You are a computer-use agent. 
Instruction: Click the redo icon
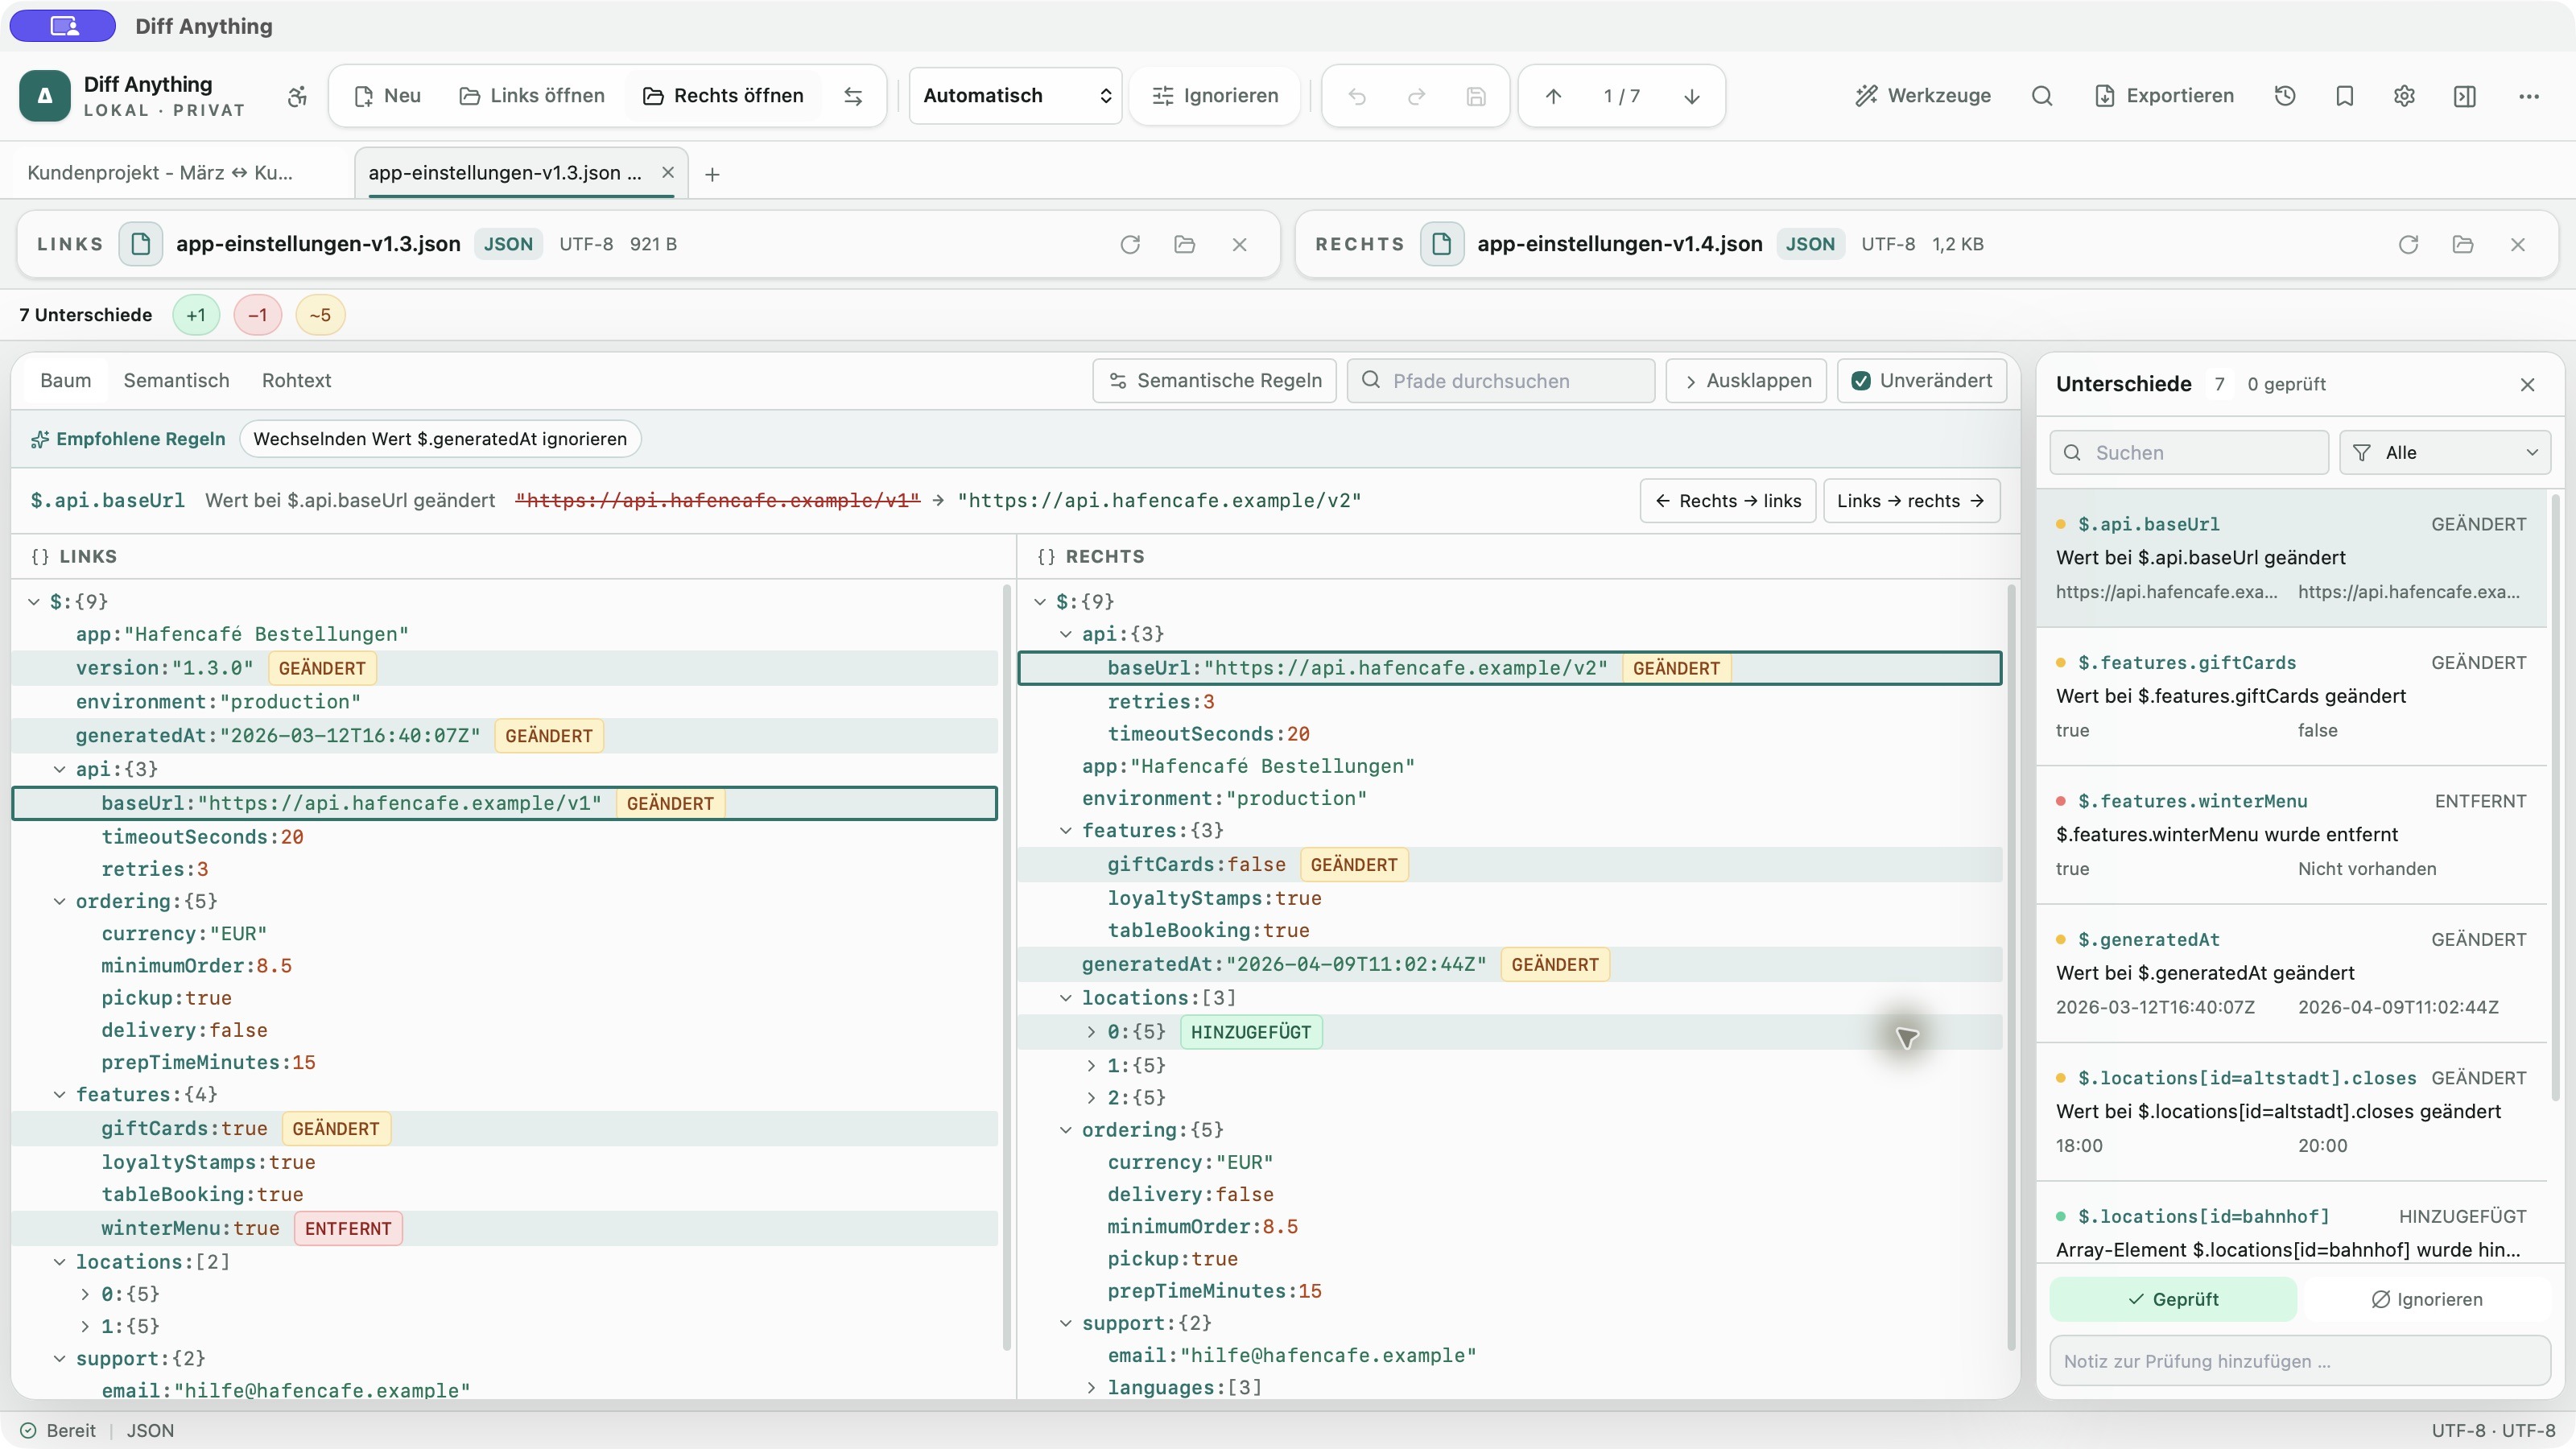click(x=1416, y=96)
